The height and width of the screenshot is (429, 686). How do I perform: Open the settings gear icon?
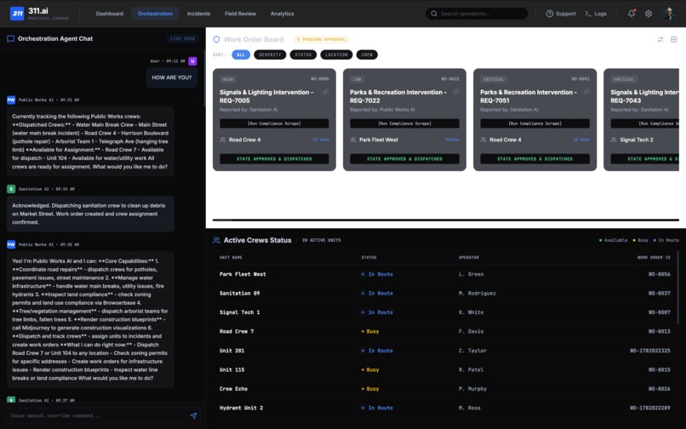coord(649,14)
